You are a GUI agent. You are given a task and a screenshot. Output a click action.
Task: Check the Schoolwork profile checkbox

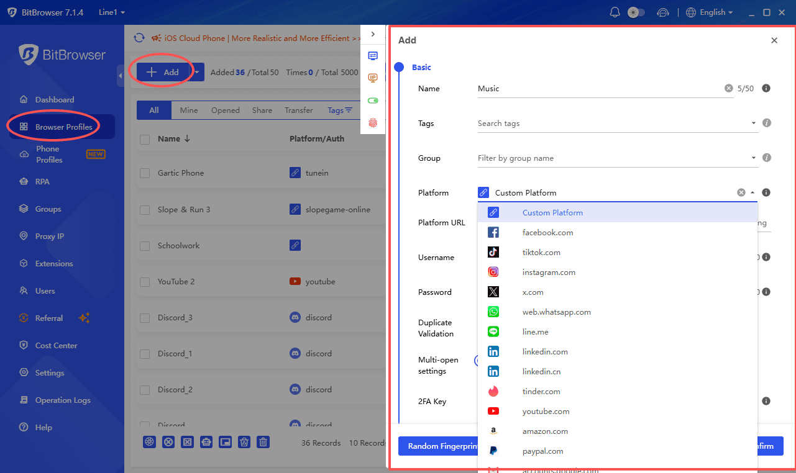pyautogui.click(x=145, y=246)
